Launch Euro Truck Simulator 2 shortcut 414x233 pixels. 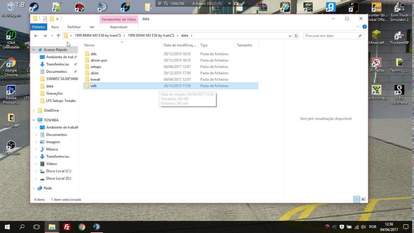[399, 12]
